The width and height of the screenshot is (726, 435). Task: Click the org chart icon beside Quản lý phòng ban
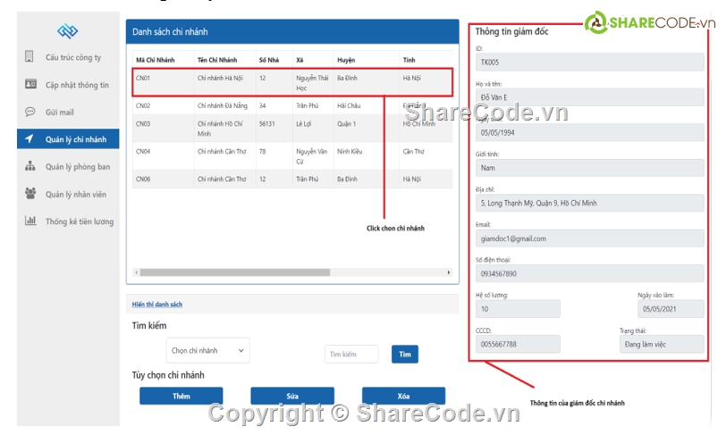pos(30,166)
